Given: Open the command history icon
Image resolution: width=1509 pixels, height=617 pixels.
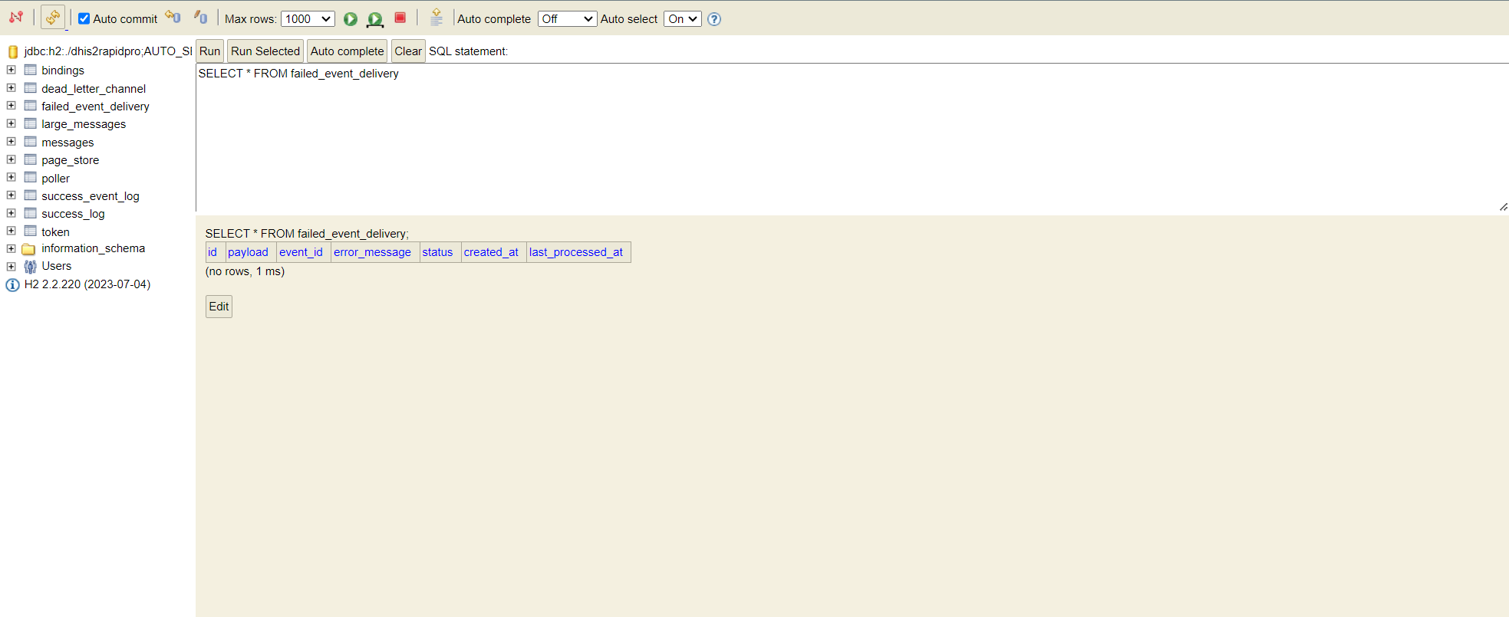Looking at the screenshot, I should click(x=436, y=18).
